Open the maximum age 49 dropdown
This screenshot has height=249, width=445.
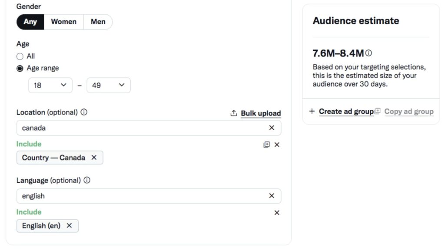[x=109, y=85]
